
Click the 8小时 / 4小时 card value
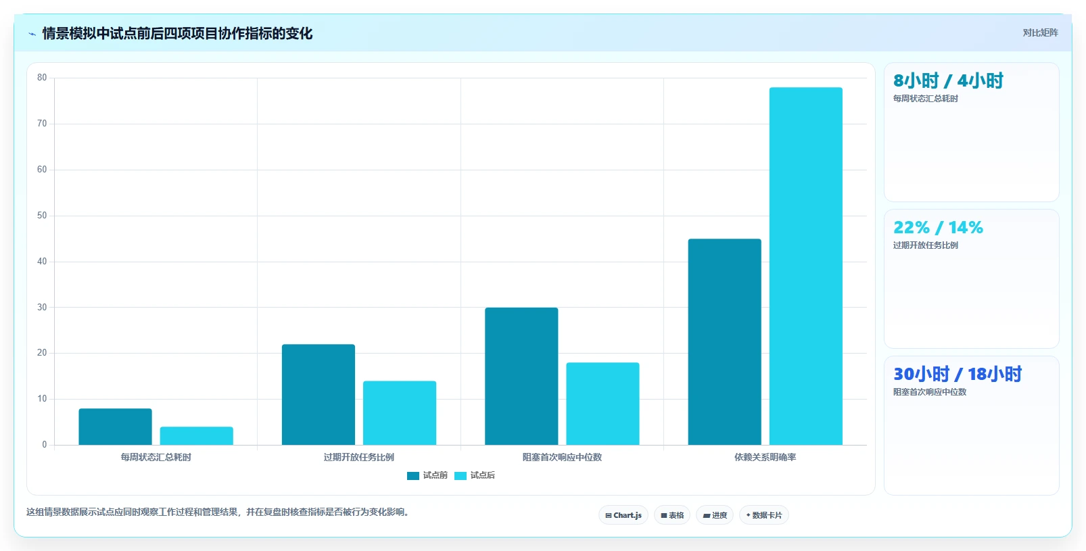pos(948,81)
